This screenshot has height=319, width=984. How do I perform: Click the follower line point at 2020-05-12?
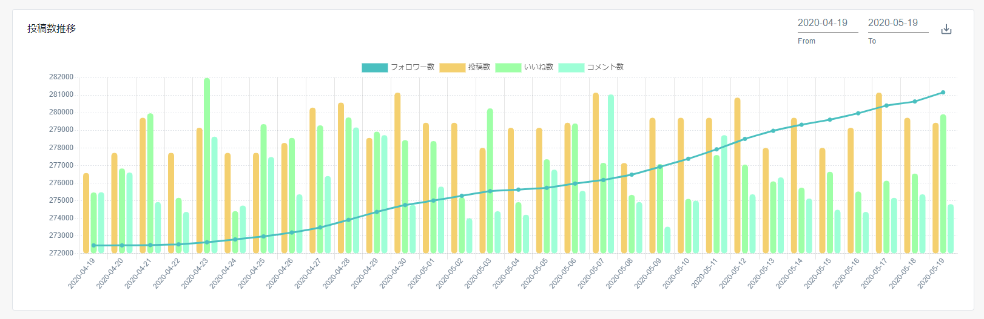[745, 139]
